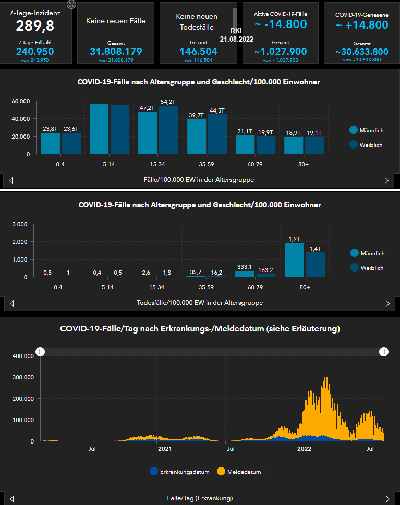Image resolution: width=400 pixels, height=505 pixels.
Task: Click the left handle of the time range slider
Action: click(40, 352)
